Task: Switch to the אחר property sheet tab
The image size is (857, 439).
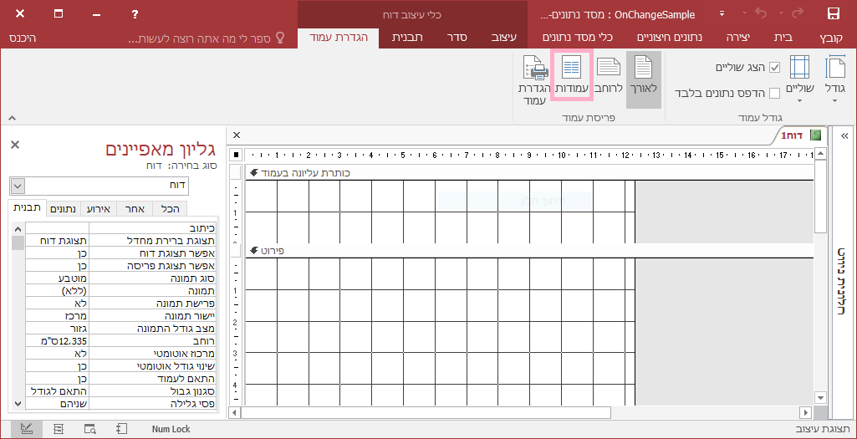Action: (x=136, y=208)
